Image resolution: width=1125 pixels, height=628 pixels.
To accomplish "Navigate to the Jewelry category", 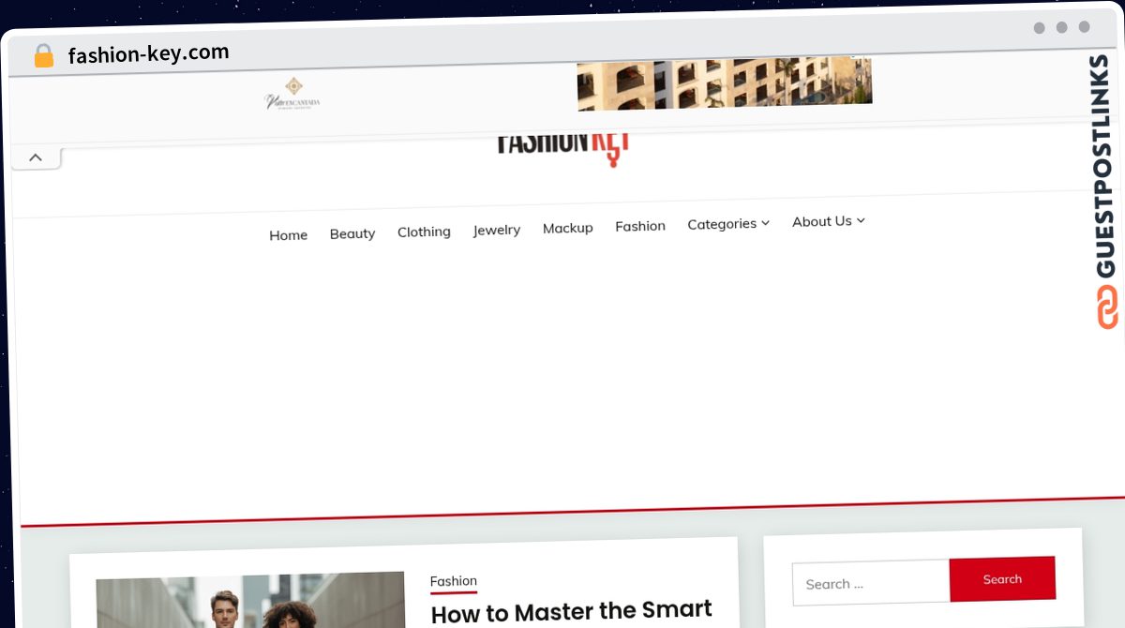I will pyautogui.click(x=496, y=230).
